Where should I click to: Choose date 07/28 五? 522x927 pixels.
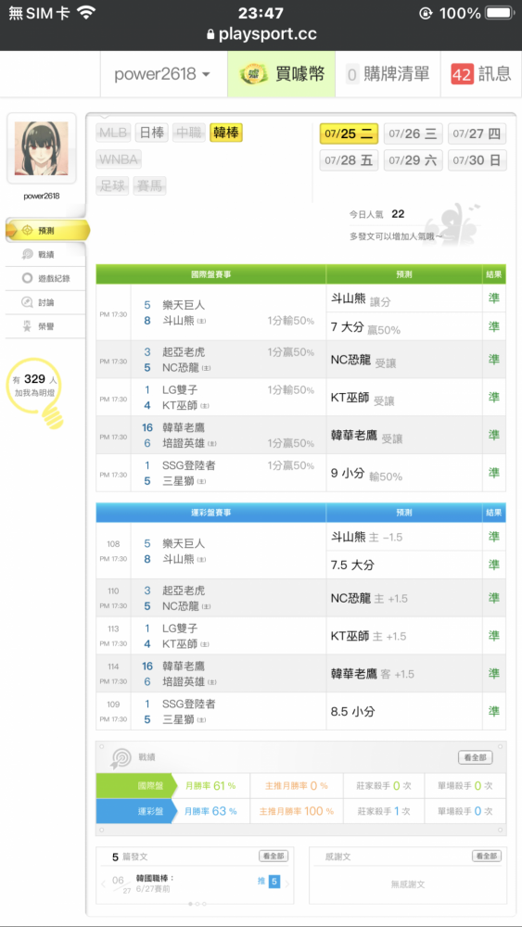tap(349, 159)
